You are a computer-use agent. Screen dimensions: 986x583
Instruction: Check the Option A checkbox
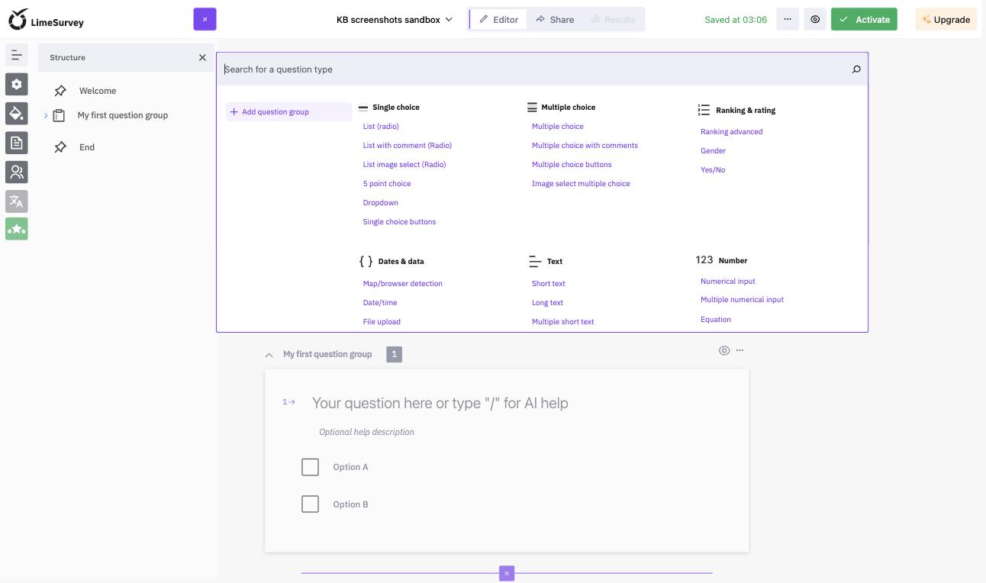coord(310,467)
